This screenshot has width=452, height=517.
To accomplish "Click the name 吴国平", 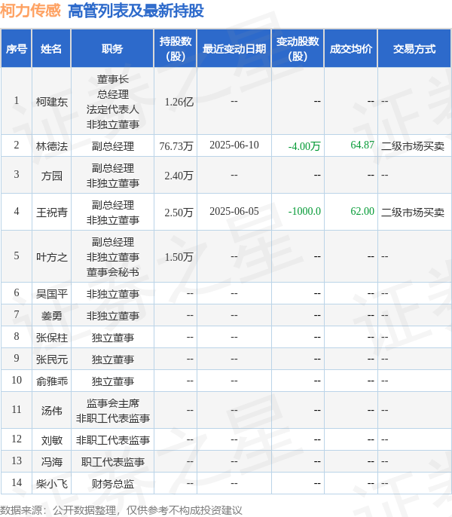I will click(52, 293).
